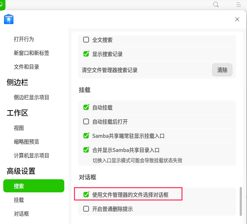Click the vertical scrollbar of settings panel
Screen dimensions: 247x224
point(240,201)
